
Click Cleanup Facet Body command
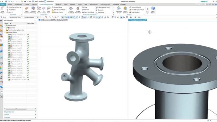click(x=103, y=7)
